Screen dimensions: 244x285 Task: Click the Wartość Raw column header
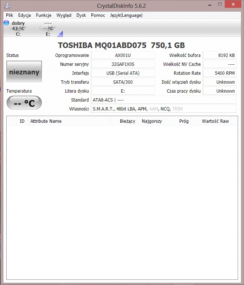click(211, 121)
